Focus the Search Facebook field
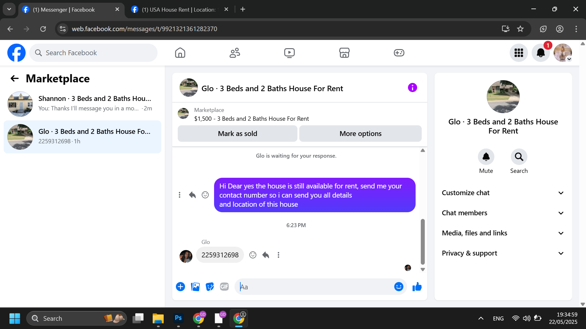This screenshot has height=329, width=586. pos(93,53)
